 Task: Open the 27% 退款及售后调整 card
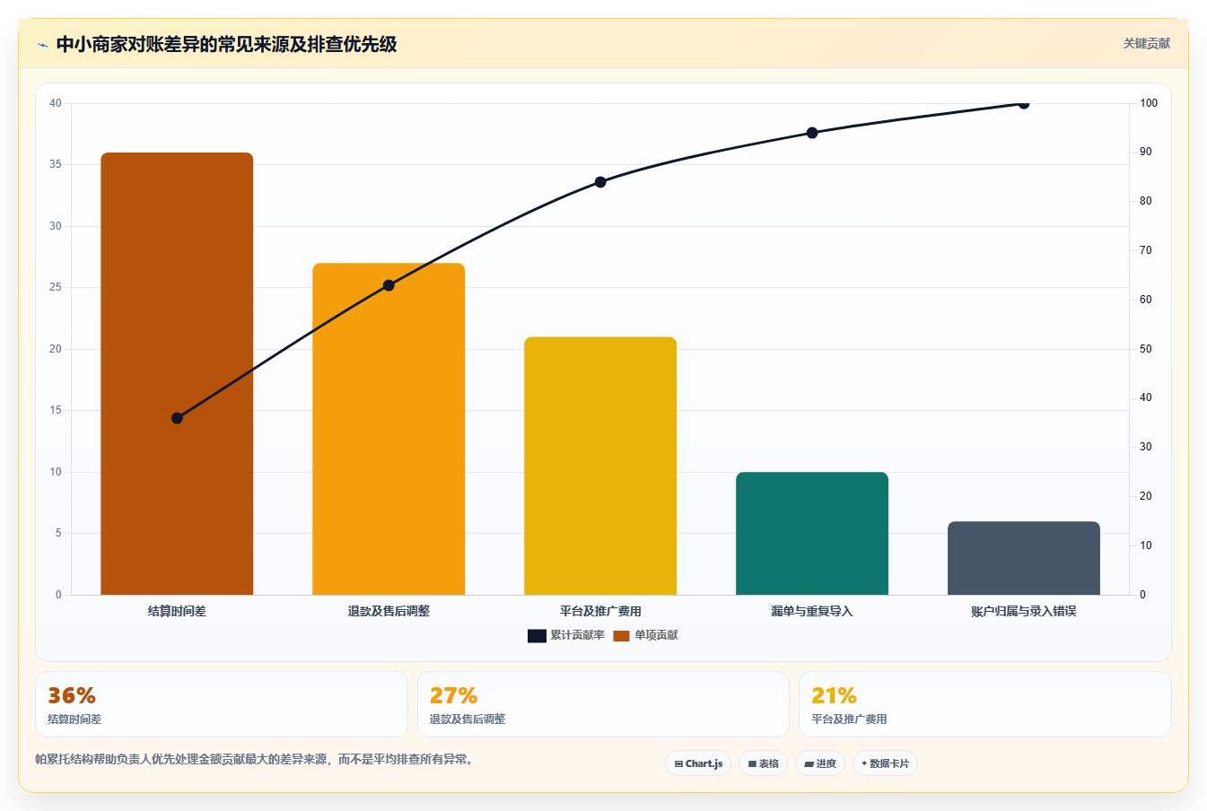click(603, 704)
